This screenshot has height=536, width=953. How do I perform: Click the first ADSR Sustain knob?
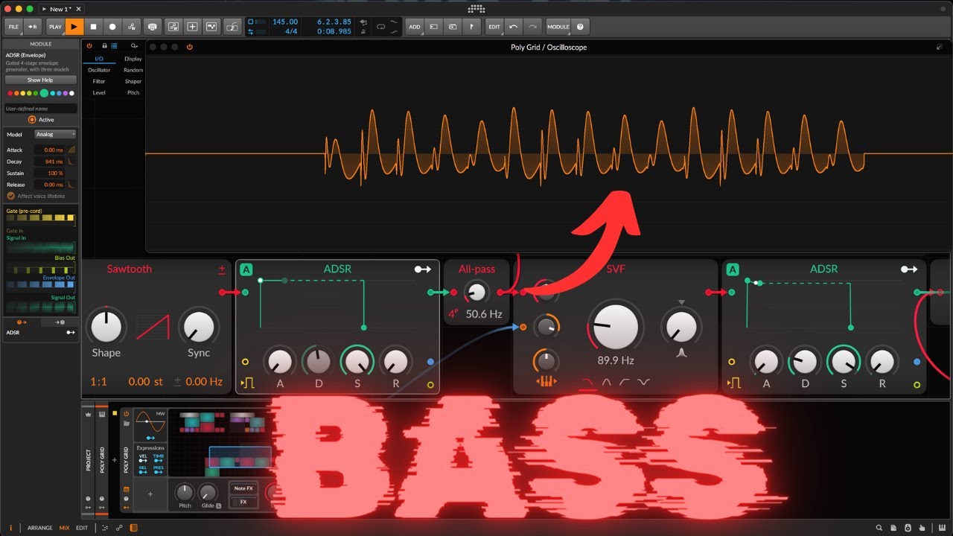click(x=357, y=362)
